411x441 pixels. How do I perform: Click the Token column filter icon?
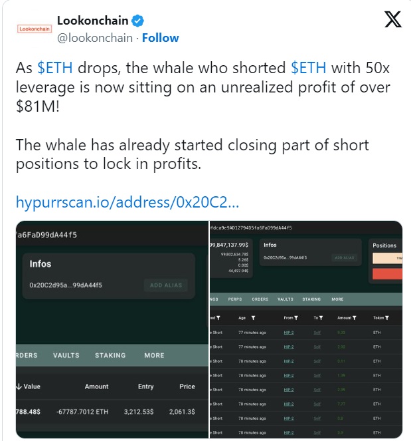click(x=387, y=318)
